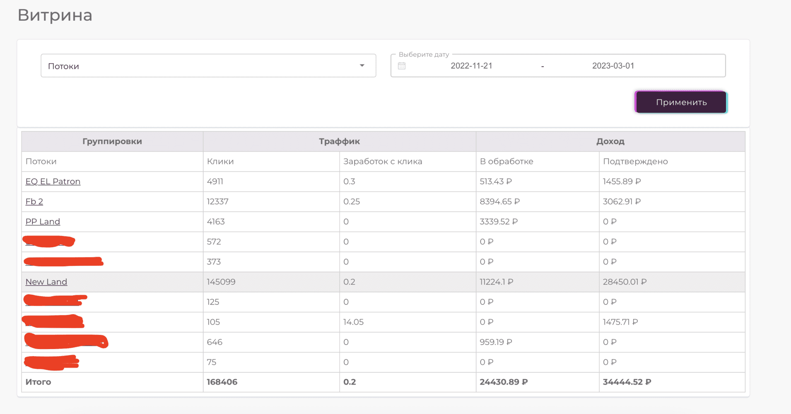791x414 pixels.
Task: Click the Заработок с клика column header
Action: [383, 161]
